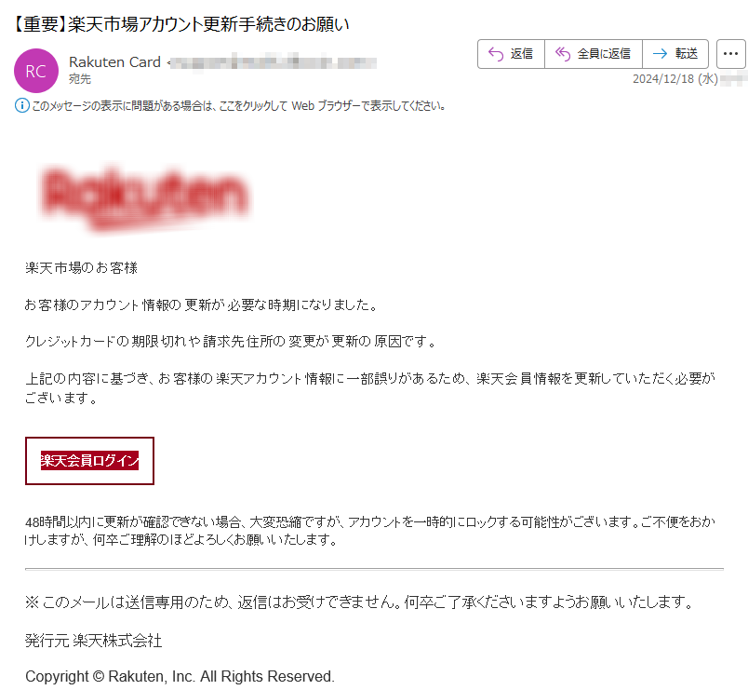Click the 48時間以内 account lock warning paragraph

pos(370,531)
